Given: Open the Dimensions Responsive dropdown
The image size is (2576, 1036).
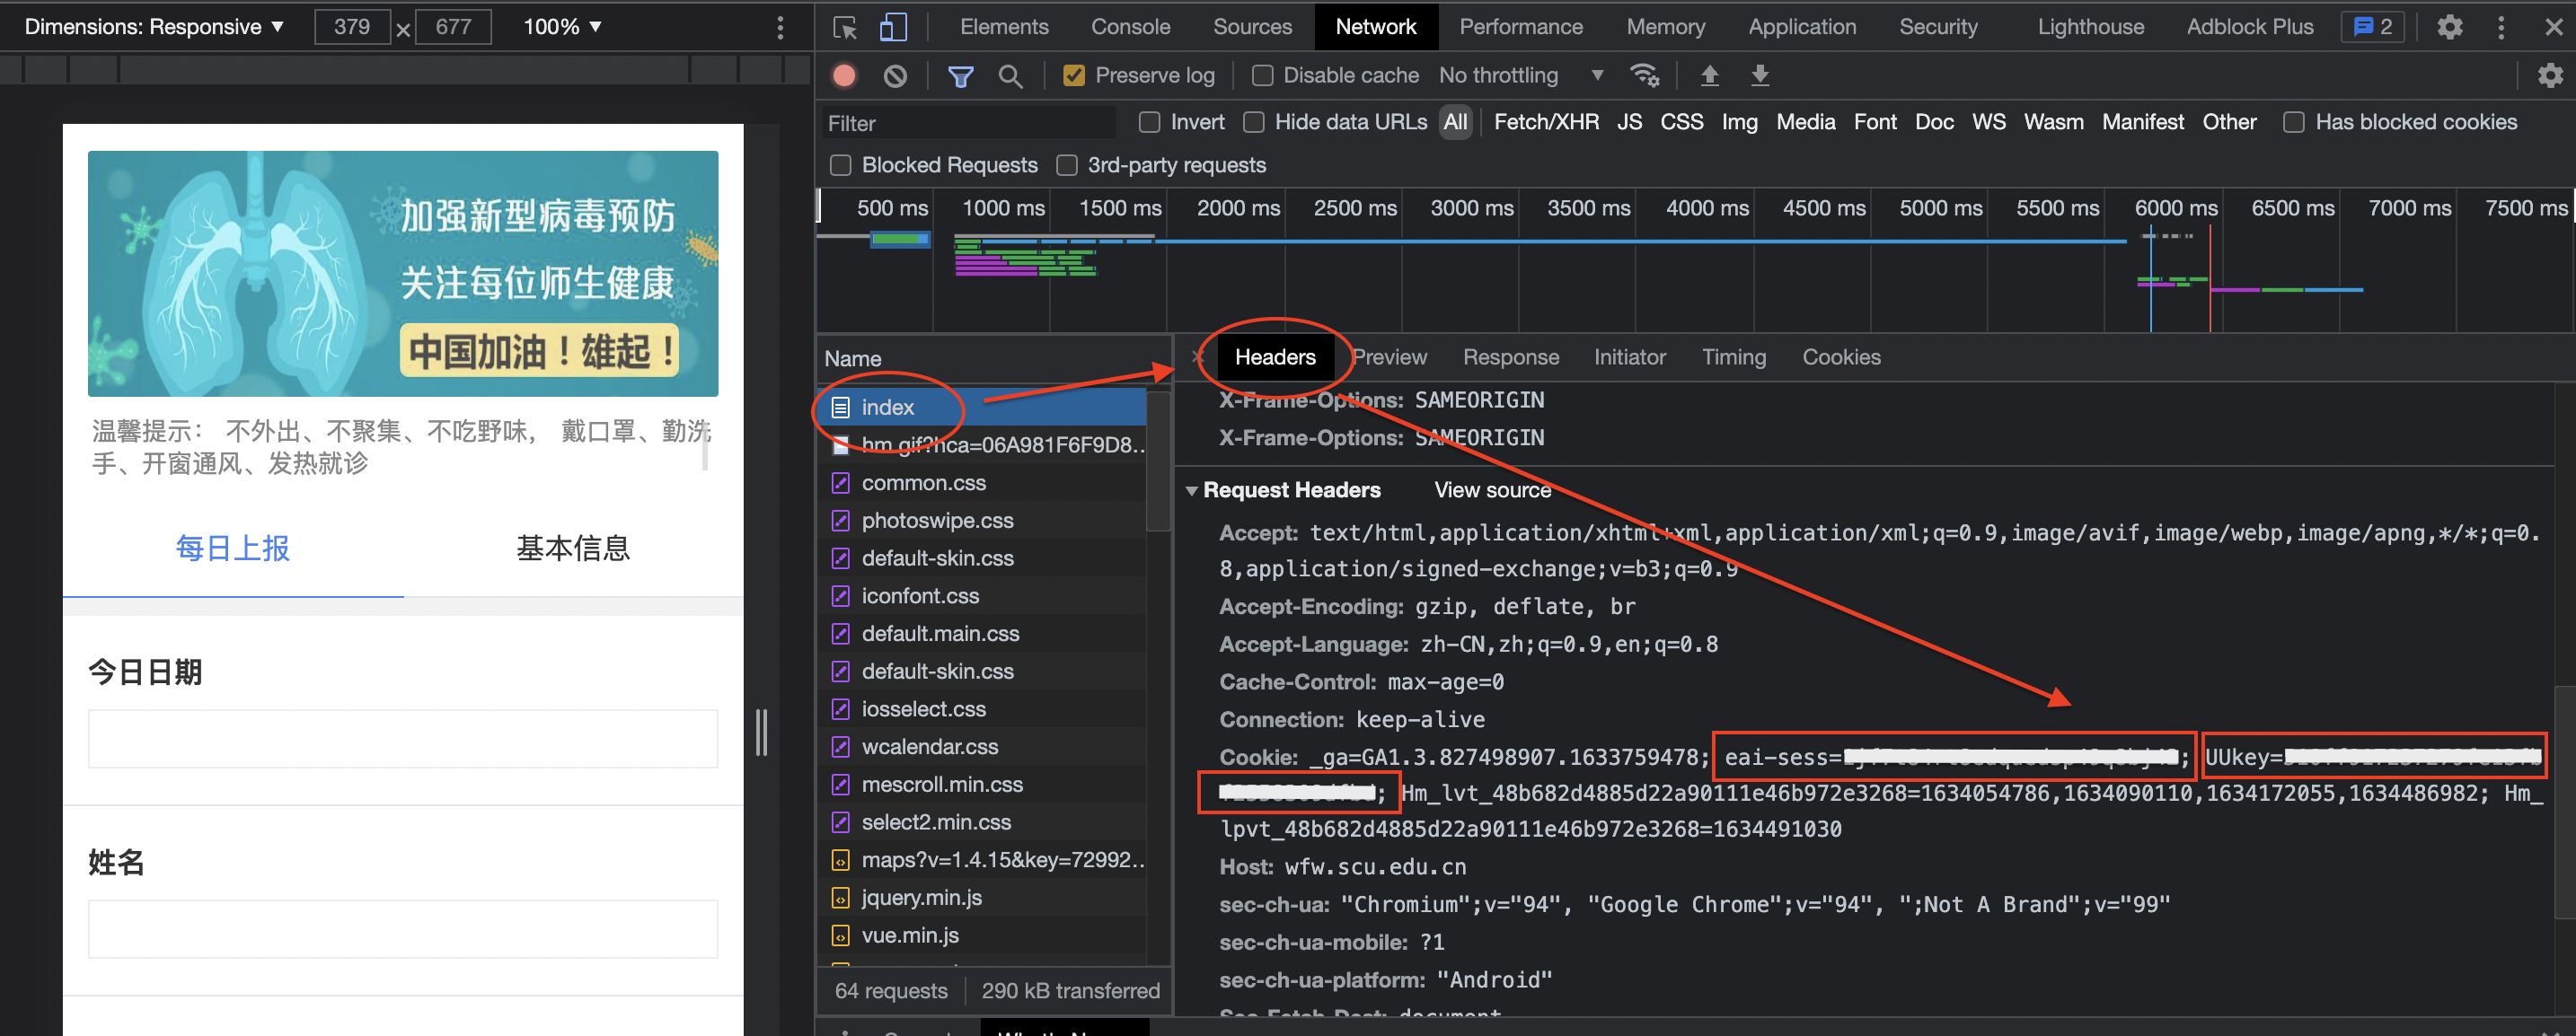Looking at the screenshot, I should (154, 27).
